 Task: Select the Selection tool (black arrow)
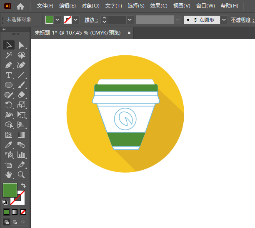point(9,45)
